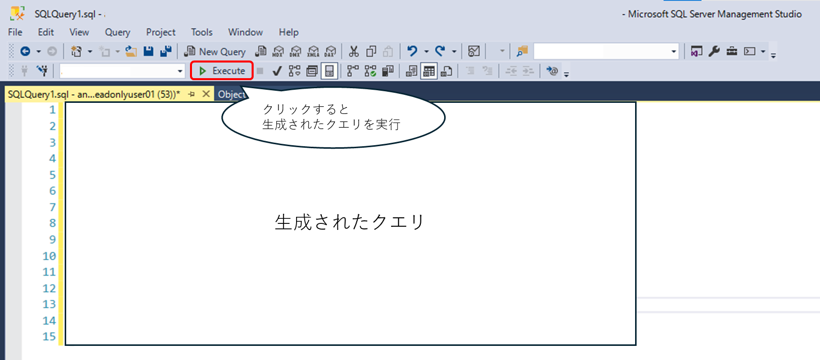Open Properties wrench icon
The image size is (820, 360).
[714, 51]
